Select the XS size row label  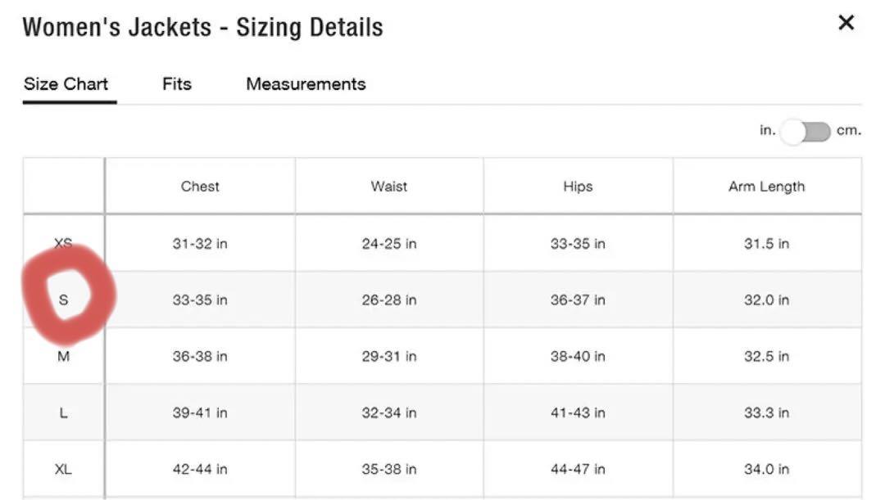[x=63, y=243]
